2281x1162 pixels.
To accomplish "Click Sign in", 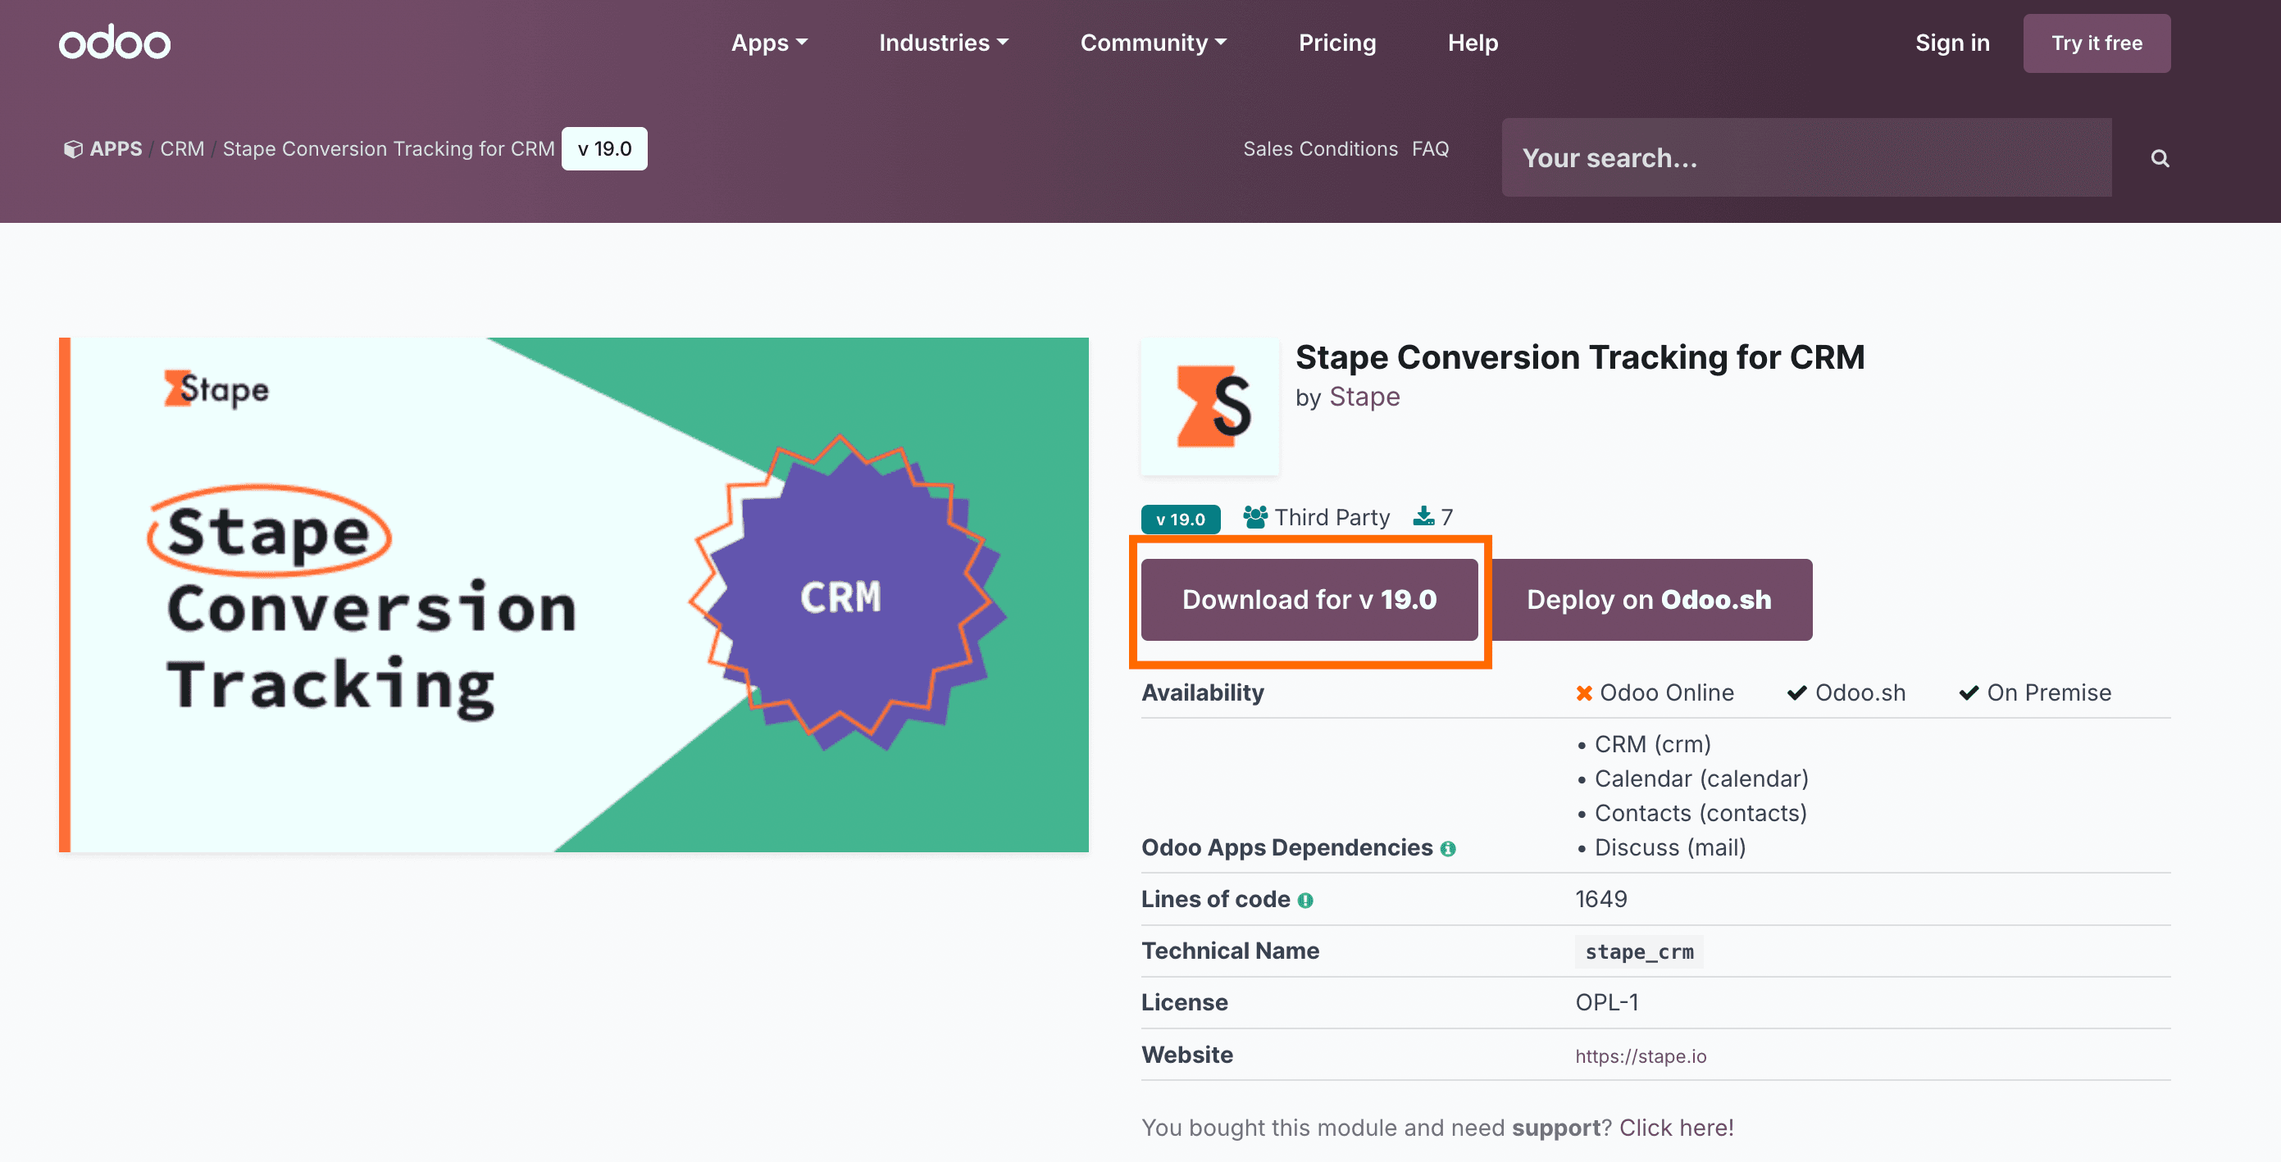I will (x=1951, y=43).
